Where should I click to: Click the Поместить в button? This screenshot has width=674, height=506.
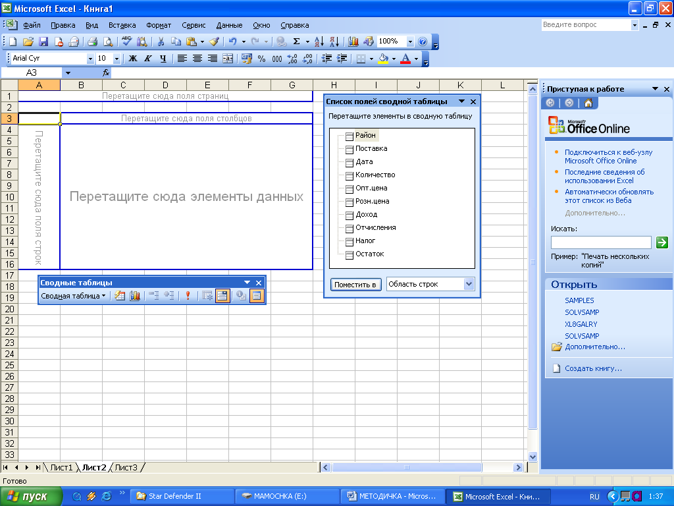355,285
